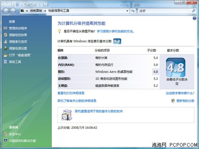Click 这些数字意味着什么? link

point(180,93)
